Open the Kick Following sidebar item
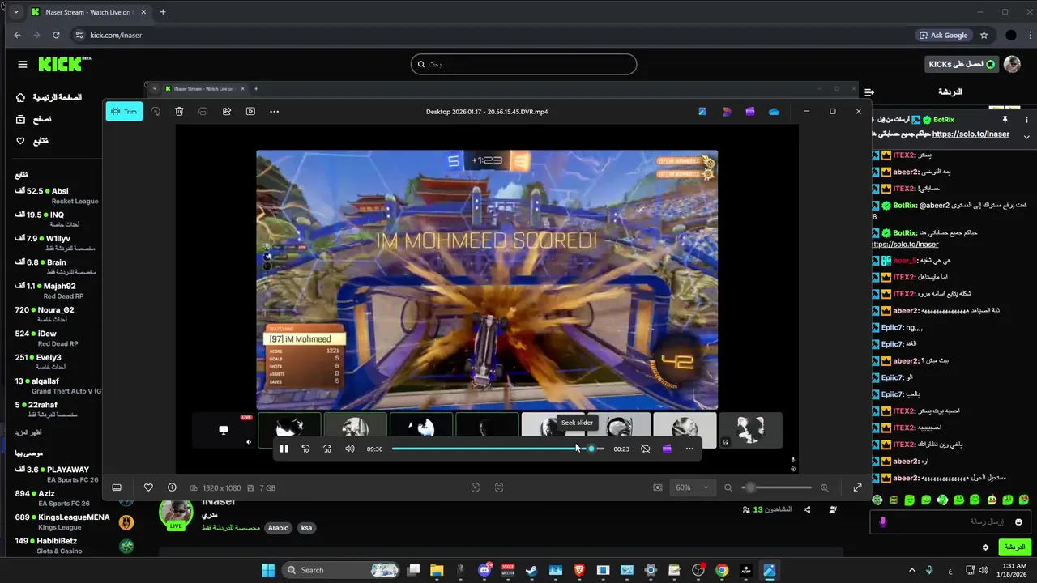The image size is (1037, 583). coord(32,141)
